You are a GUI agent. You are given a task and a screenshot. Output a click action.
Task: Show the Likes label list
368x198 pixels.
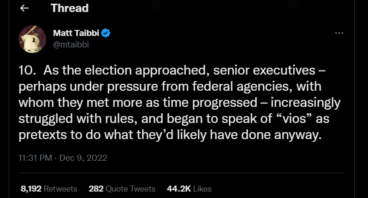coord(201,188)
